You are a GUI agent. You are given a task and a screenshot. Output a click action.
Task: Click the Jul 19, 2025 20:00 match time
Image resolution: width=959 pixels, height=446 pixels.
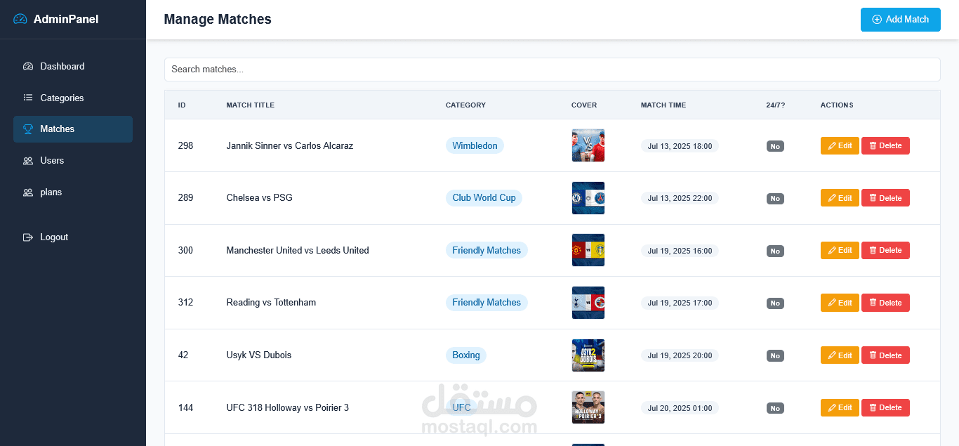point(680,355)
